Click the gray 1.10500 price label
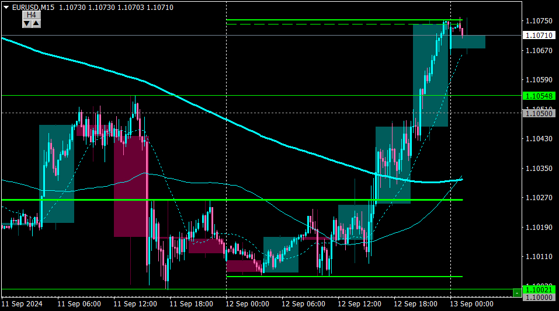 point(539,113)
